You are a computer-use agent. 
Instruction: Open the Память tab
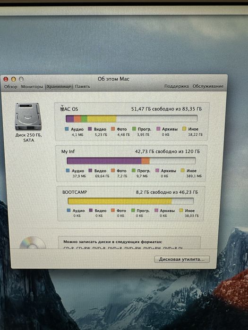tap(83, 86)
